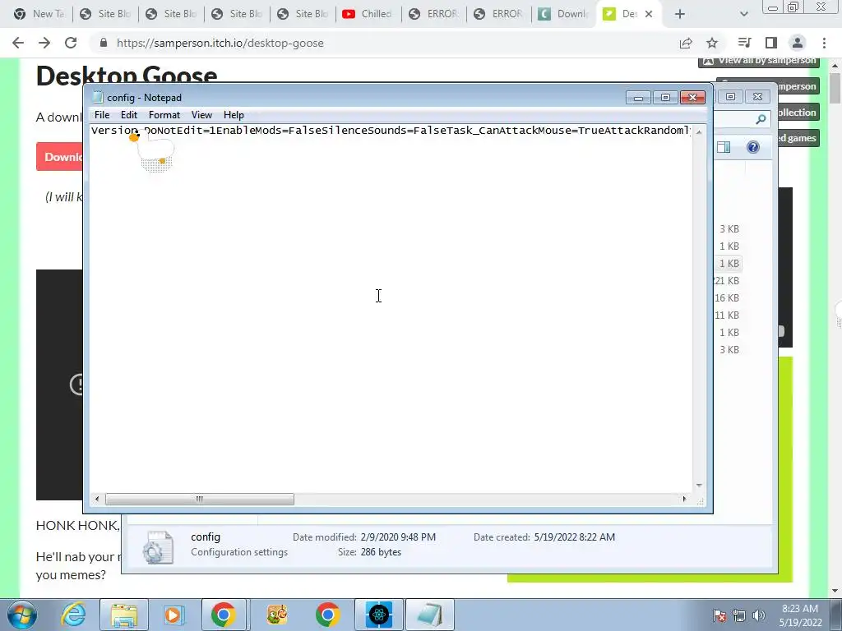The image size is (842, 631).
Task: Click the Notepad horizontal scroll right arrow
Action: pyautogui.click(x=684, y=499)
